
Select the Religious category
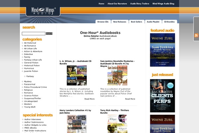click(x=28, y=90)
